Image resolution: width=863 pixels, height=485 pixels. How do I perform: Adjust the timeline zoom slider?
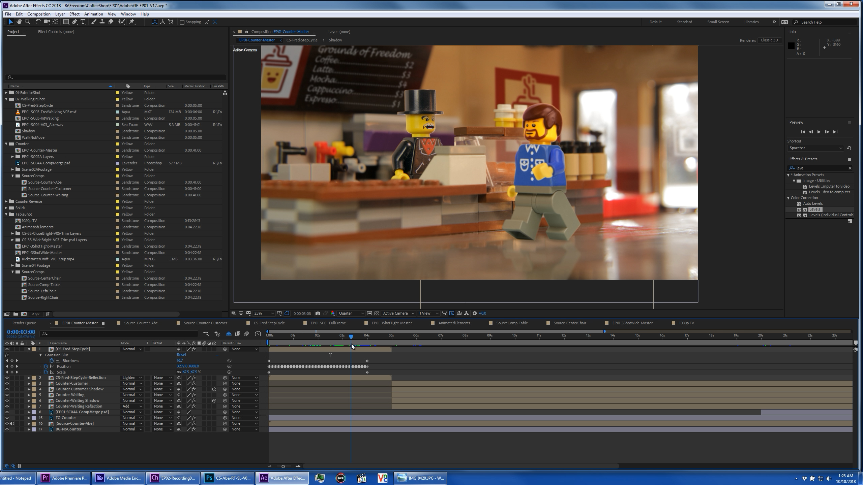click(283, 466)
